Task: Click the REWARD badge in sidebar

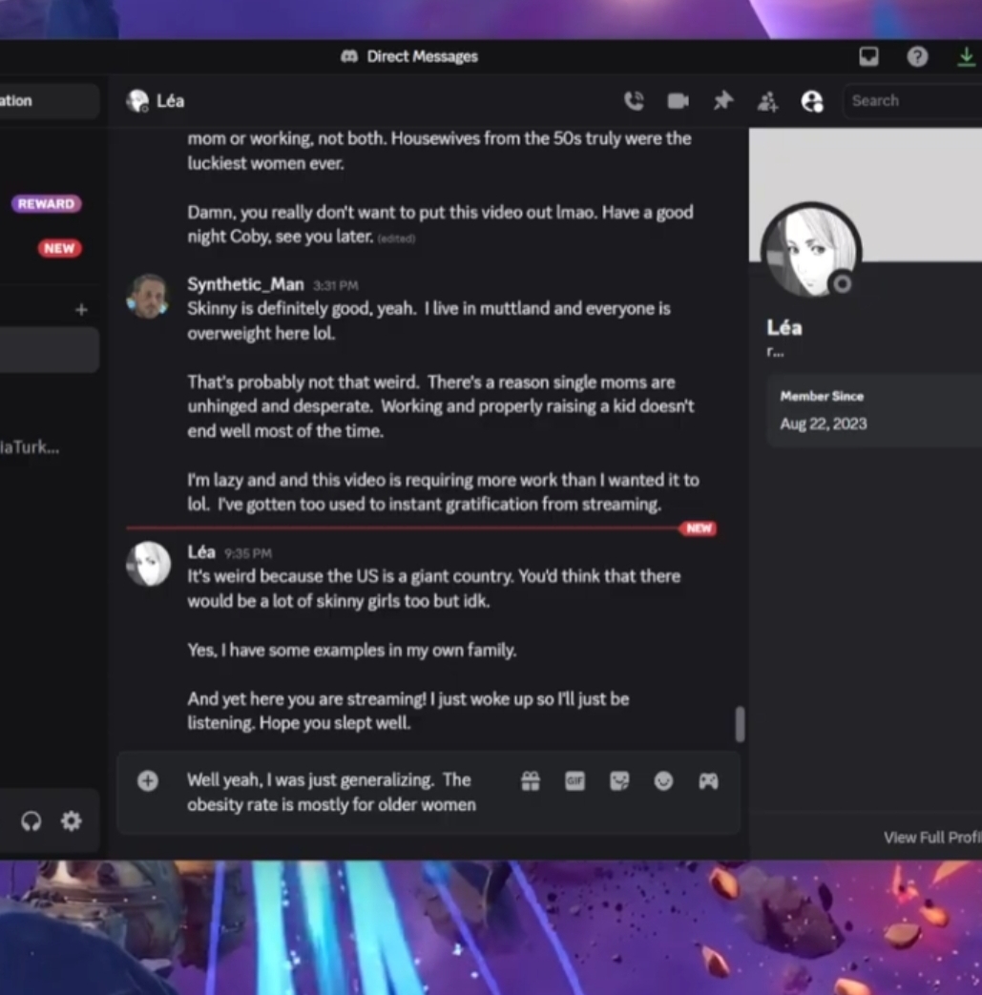Action: click(x=47, y=204)
